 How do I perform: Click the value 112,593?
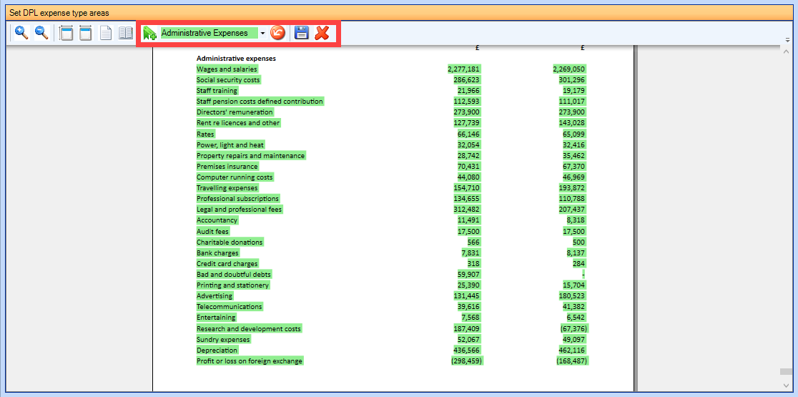tap(467, 102)
